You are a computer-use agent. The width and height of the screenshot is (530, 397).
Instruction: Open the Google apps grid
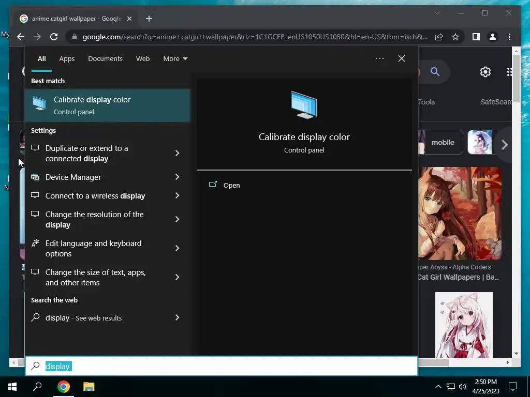tap(509, 71)
